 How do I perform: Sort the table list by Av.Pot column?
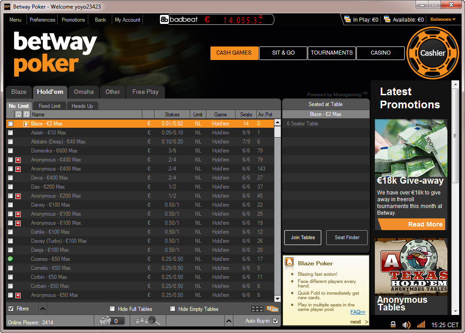[x=265, y=114]
